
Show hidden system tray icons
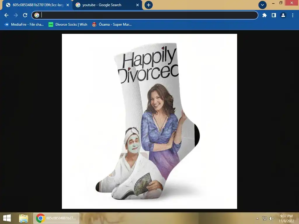pyautogui.click(x=258, y=218)
